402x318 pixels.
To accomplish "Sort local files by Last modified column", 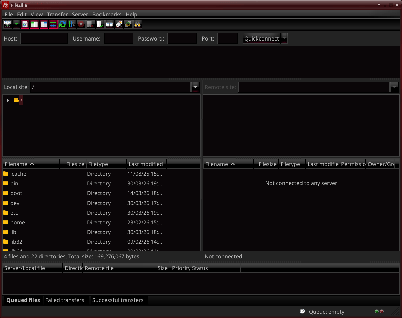I will tap(146, 164).
